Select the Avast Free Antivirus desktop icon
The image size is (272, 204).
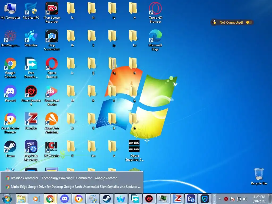pos(52,123)
